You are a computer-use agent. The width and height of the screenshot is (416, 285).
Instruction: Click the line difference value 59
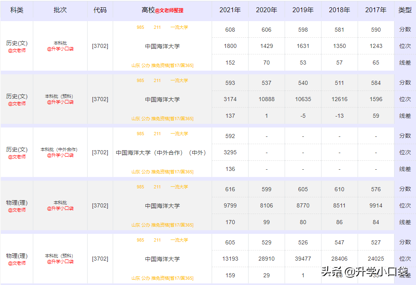pos(376,116)
